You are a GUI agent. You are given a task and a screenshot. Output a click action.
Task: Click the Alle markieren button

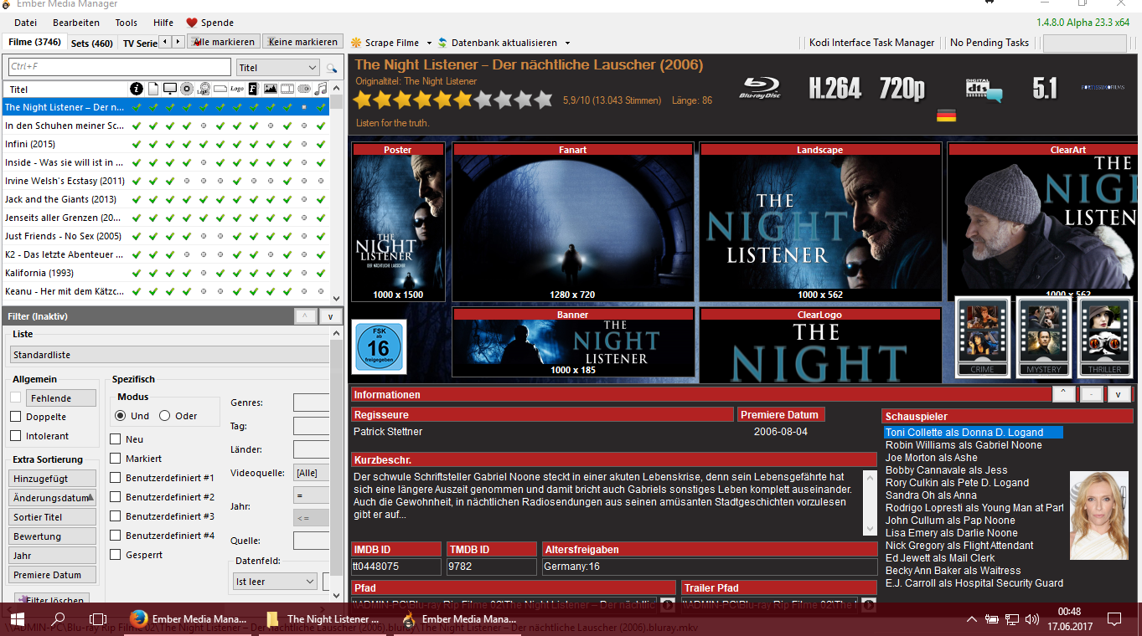(224, 42)
